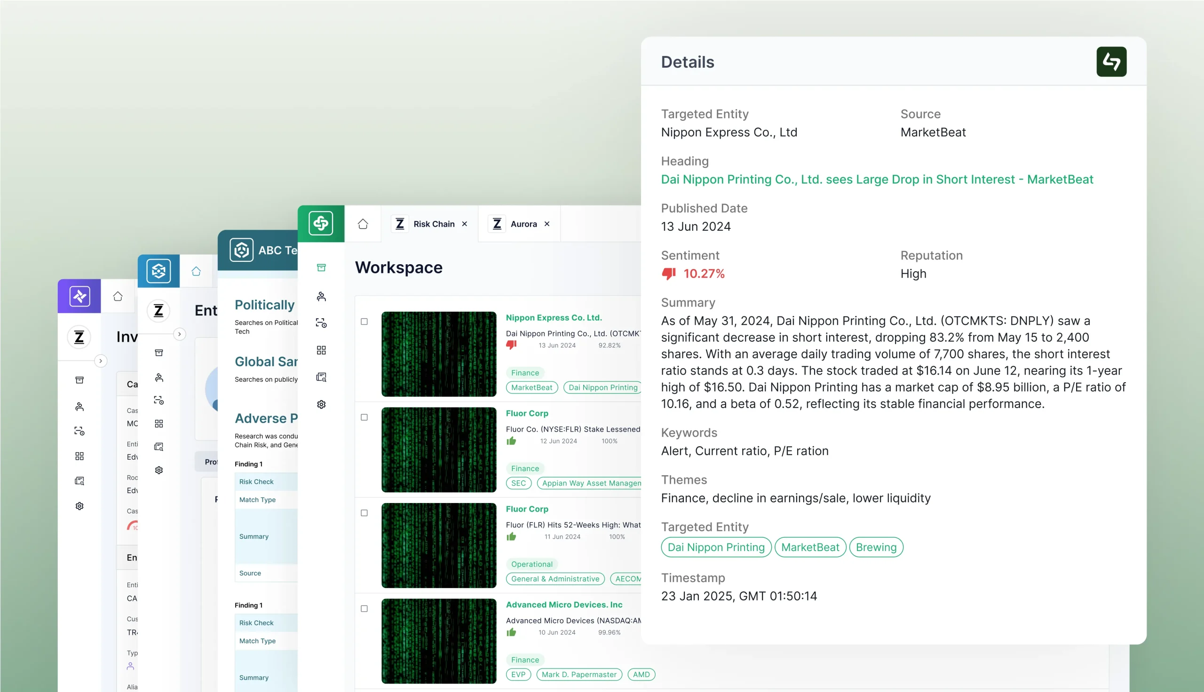This screenshot has width=1204, height=692.
Task: Tick the checkbox for Nippon Express Co. Ltd.
Action: [x=364, y=322]
